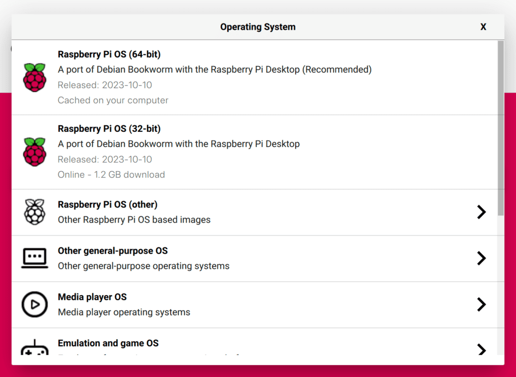Screen dimensions: 516x377
Task: Click the laptop icon for Other general-purpose OS
Action: point(35,258)
